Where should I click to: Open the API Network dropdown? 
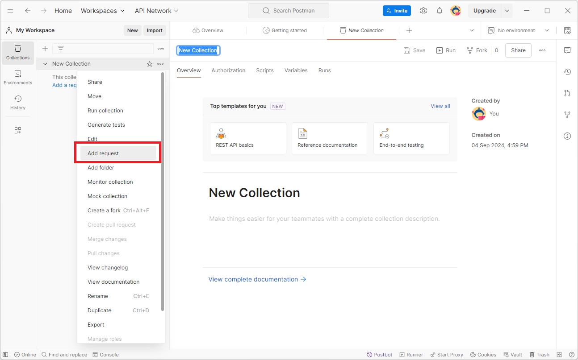tap(156, 11)
